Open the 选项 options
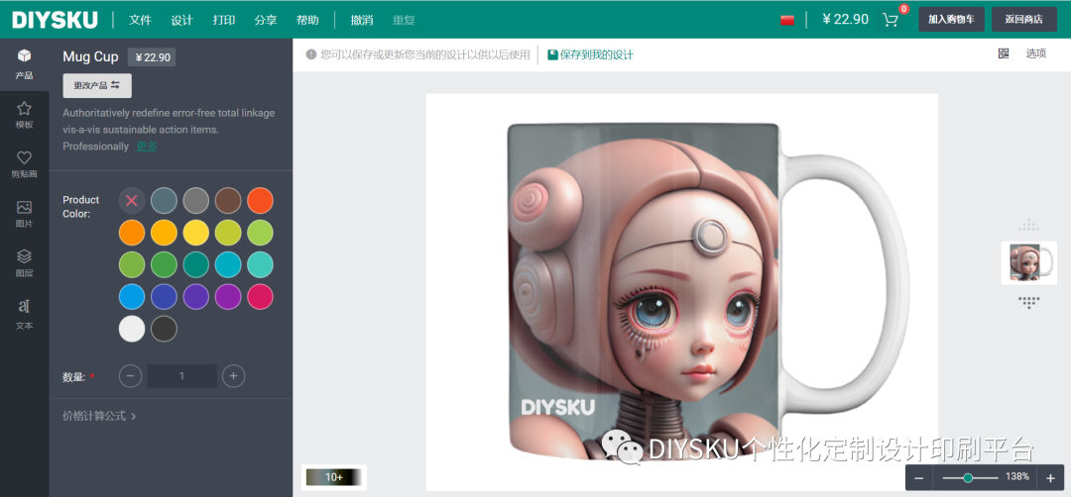The image size is (1071, 497). [1035, 53]
